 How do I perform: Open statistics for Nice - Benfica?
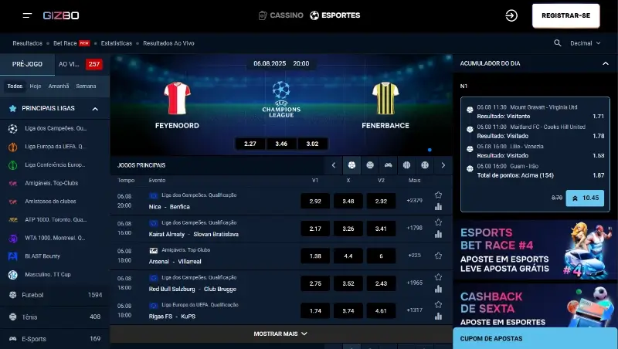(438, 207)
